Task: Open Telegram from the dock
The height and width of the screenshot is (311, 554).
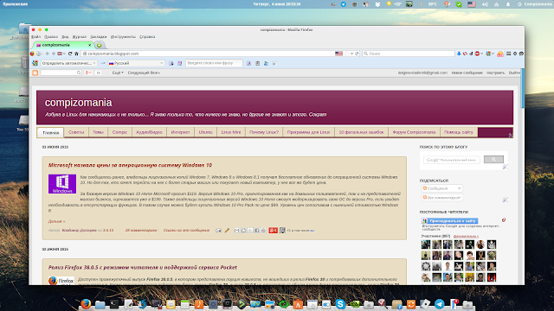Action: 439,304
